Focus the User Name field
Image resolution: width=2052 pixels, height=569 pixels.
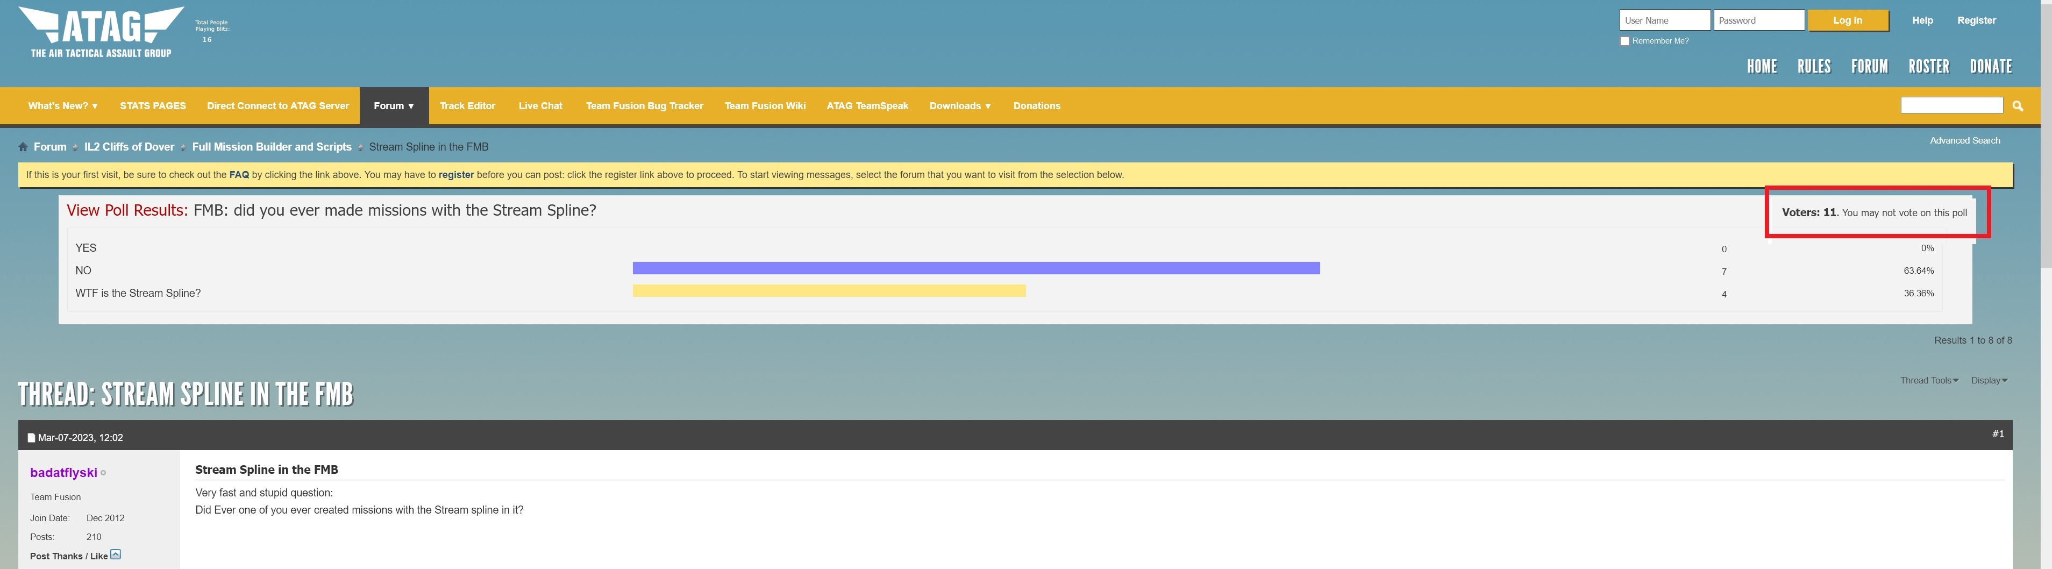[x=1665, y=21]
